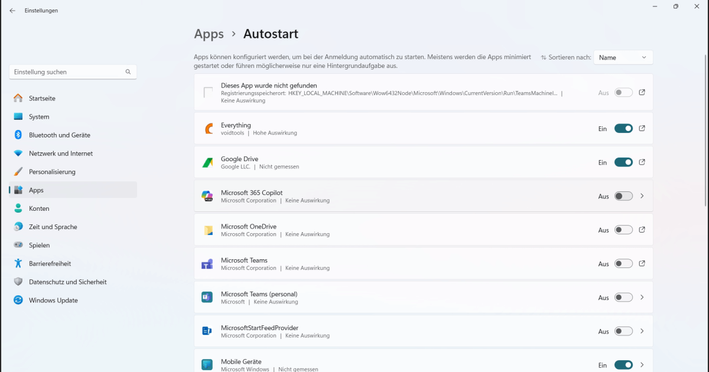The width and height of the screenshot is (709, 372).
Task: Click the Datenschutz und Sicherheit shield icon
Action: (18, 282)
